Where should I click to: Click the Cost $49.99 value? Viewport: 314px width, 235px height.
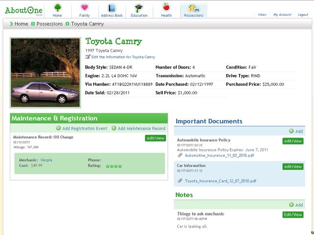pyautogui.click(x=37, y=165)
